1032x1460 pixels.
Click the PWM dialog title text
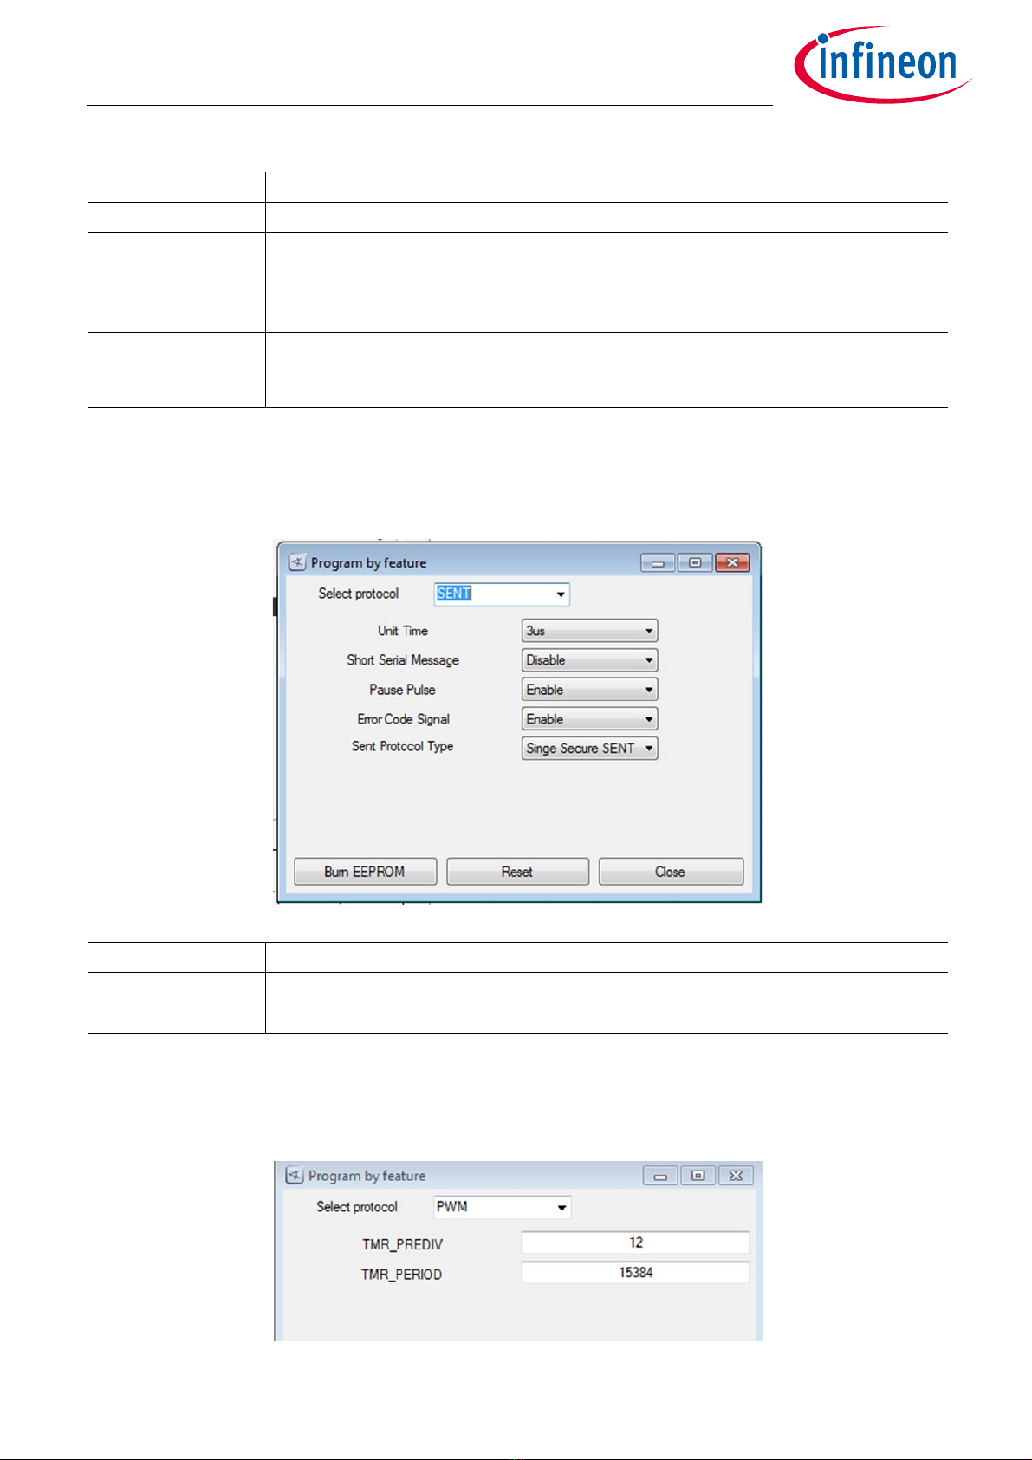point(367,1176)
